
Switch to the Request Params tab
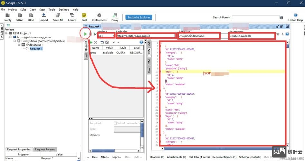pos(45,149)
